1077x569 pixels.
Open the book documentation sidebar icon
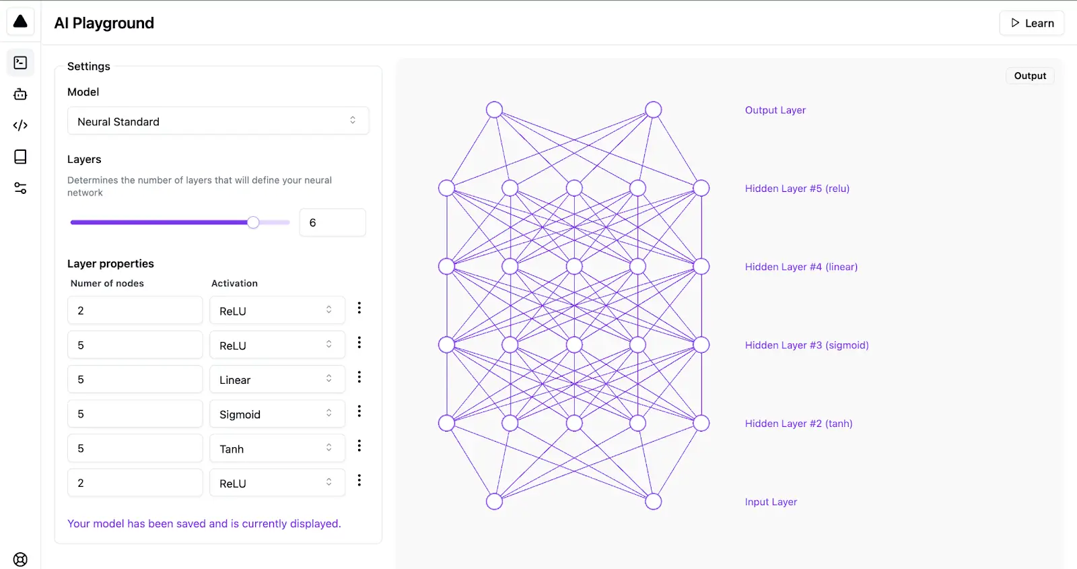[x=20, y=157]
